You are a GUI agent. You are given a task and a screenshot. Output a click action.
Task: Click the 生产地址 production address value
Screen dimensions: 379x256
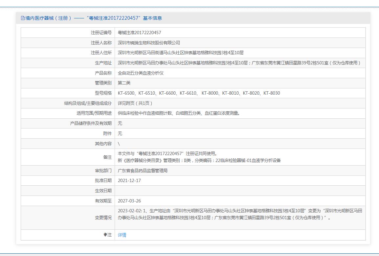[x=239, y=63]
